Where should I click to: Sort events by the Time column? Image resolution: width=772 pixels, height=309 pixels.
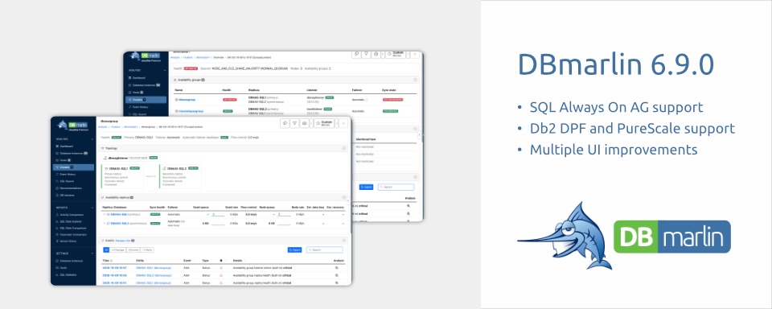(107, 260)
